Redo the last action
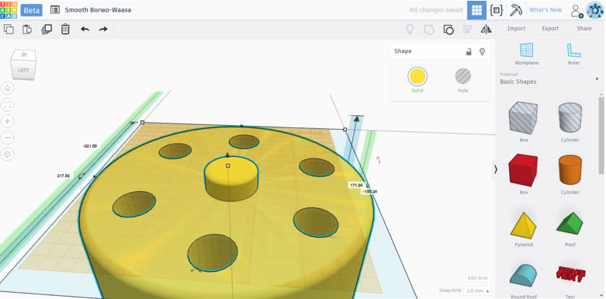The height and width of the screenshot is (299, 606). (103, 29)
